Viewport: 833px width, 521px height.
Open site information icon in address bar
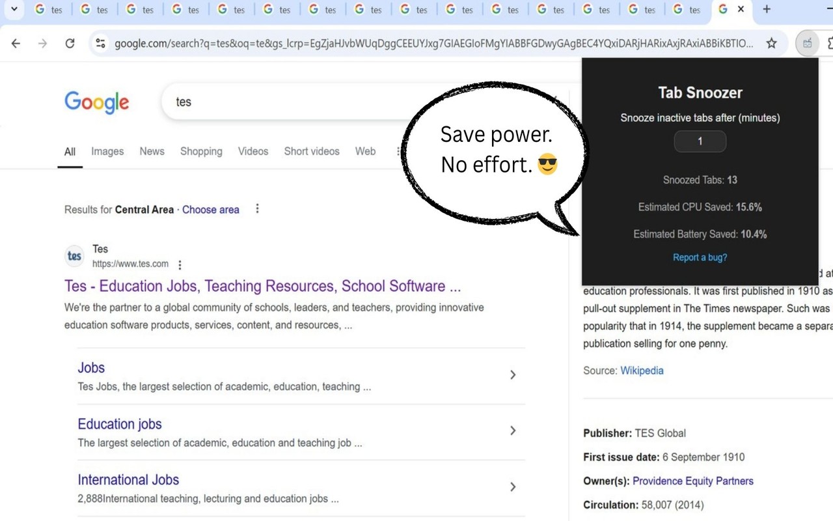click(x=100, y=44)
